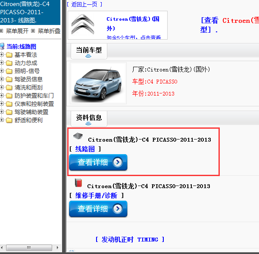Click the 车型:C4 PICASSO text

(155, 81)
